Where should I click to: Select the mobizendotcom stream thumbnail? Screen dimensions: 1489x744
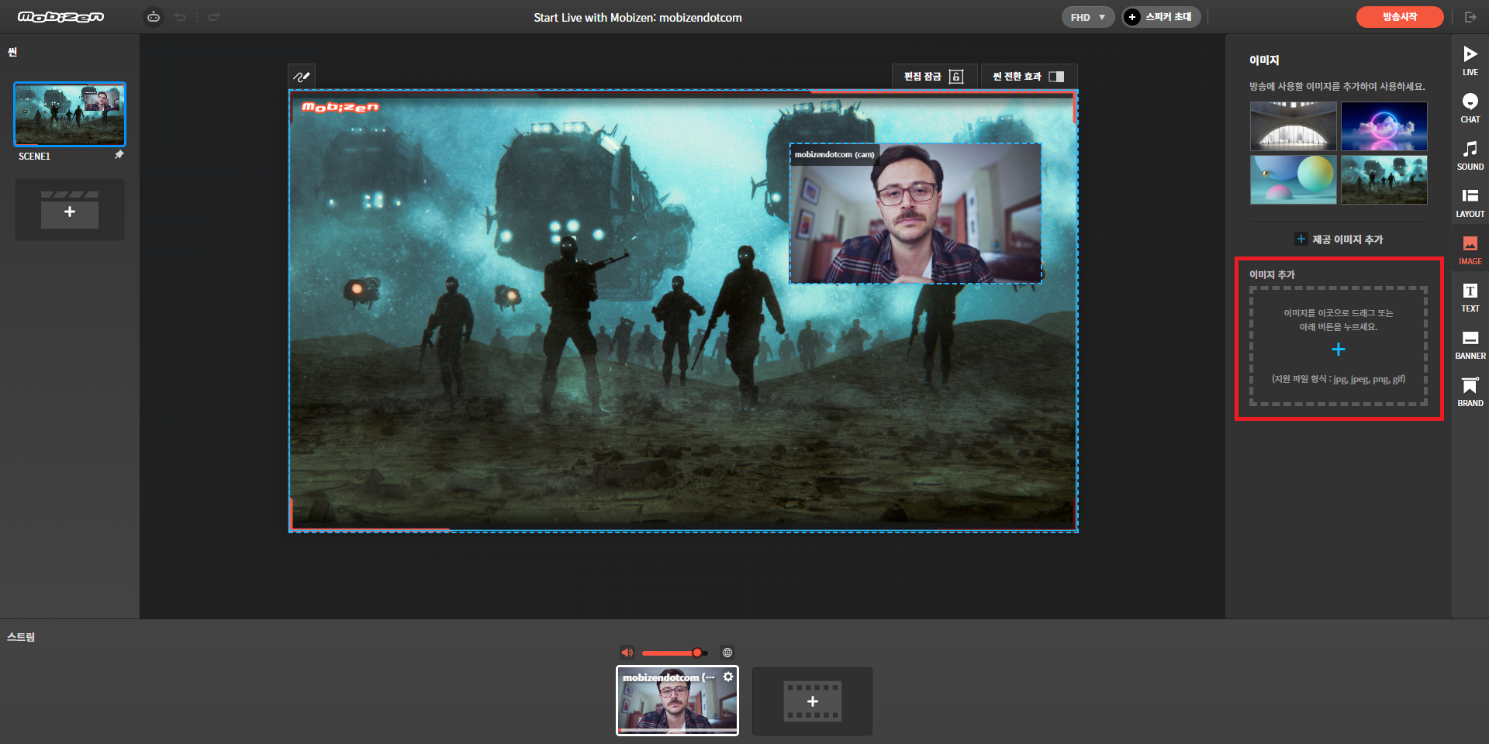677,701
